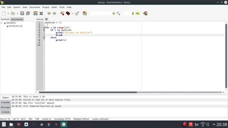Open the Document menu
This screenshot has height=128, width=228.
tap(35, 7)
